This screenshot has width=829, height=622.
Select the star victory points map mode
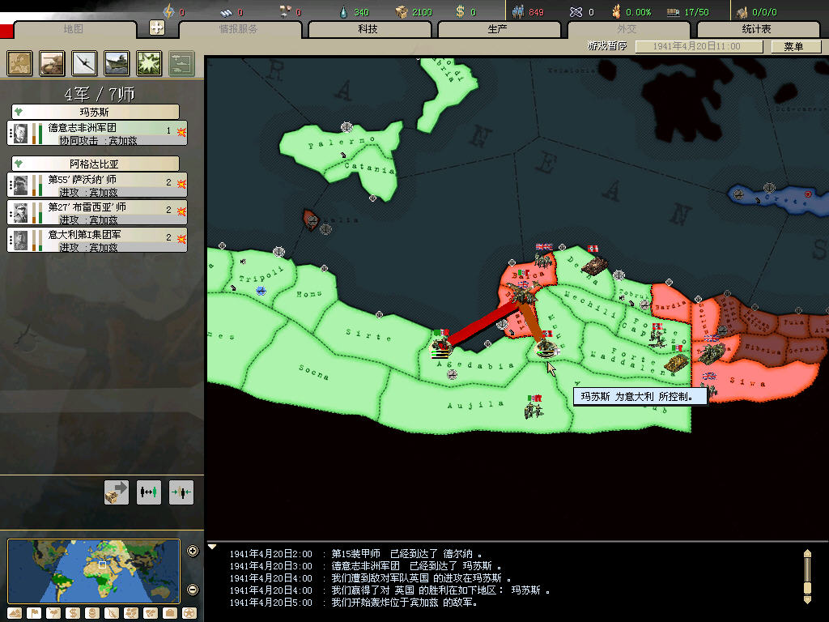(x=189, y=613)
